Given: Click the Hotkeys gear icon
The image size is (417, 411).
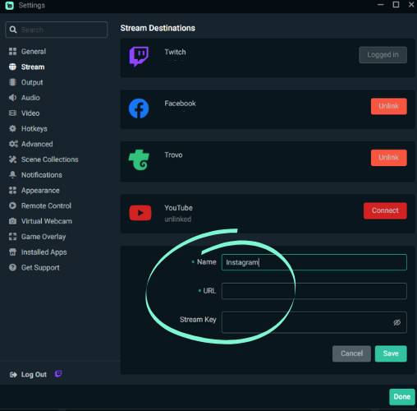Looking at the screenshot, I should [x=12, y=128].
